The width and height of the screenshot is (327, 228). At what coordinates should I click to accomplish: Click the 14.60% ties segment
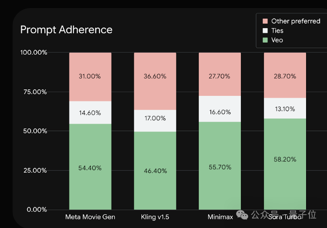click(x=90, y=113)
